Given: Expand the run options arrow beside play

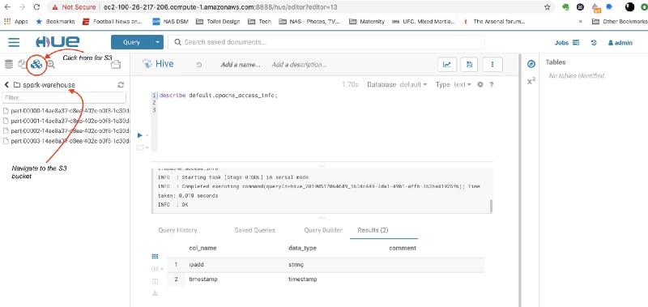Looking at the screenshot, I should (x=147, y=135).
